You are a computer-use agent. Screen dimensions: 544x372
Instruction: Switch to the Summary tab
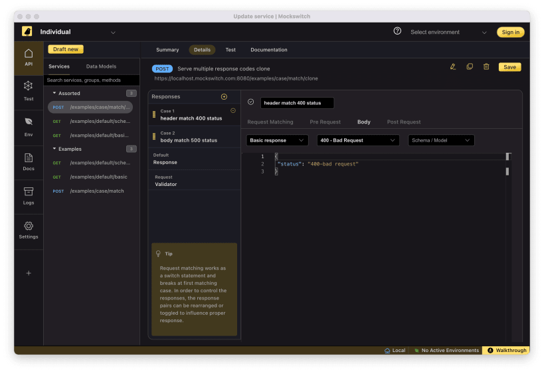tap(167, 50)
